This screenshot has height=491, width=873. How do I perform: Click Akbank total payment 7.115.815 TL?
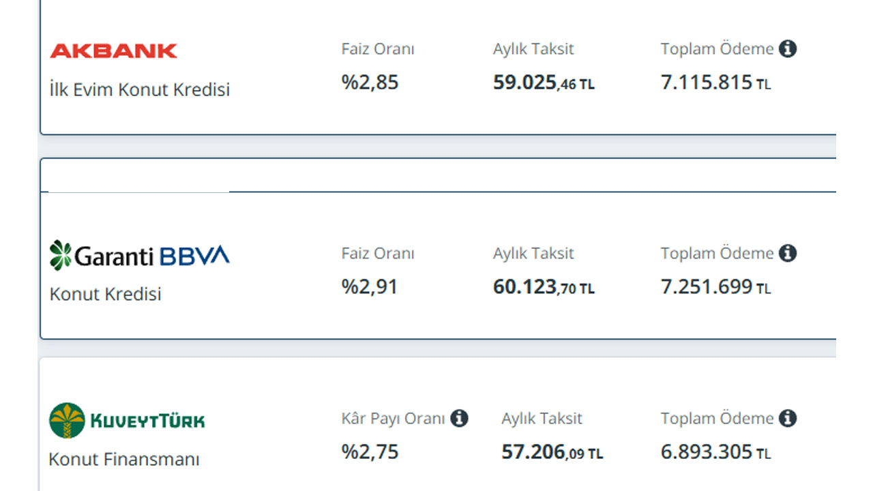coord(716,83)
